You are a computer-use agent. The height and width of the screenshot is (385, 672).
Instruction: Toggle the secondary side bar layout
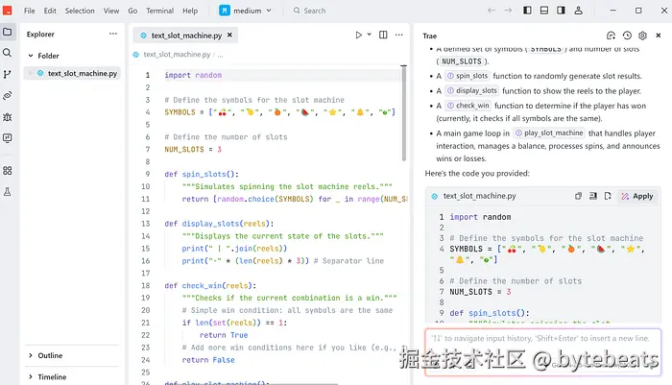[561, 11]
